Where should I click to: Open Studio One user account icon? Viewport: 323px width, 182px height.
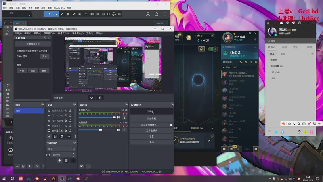[x=148, y=14]
